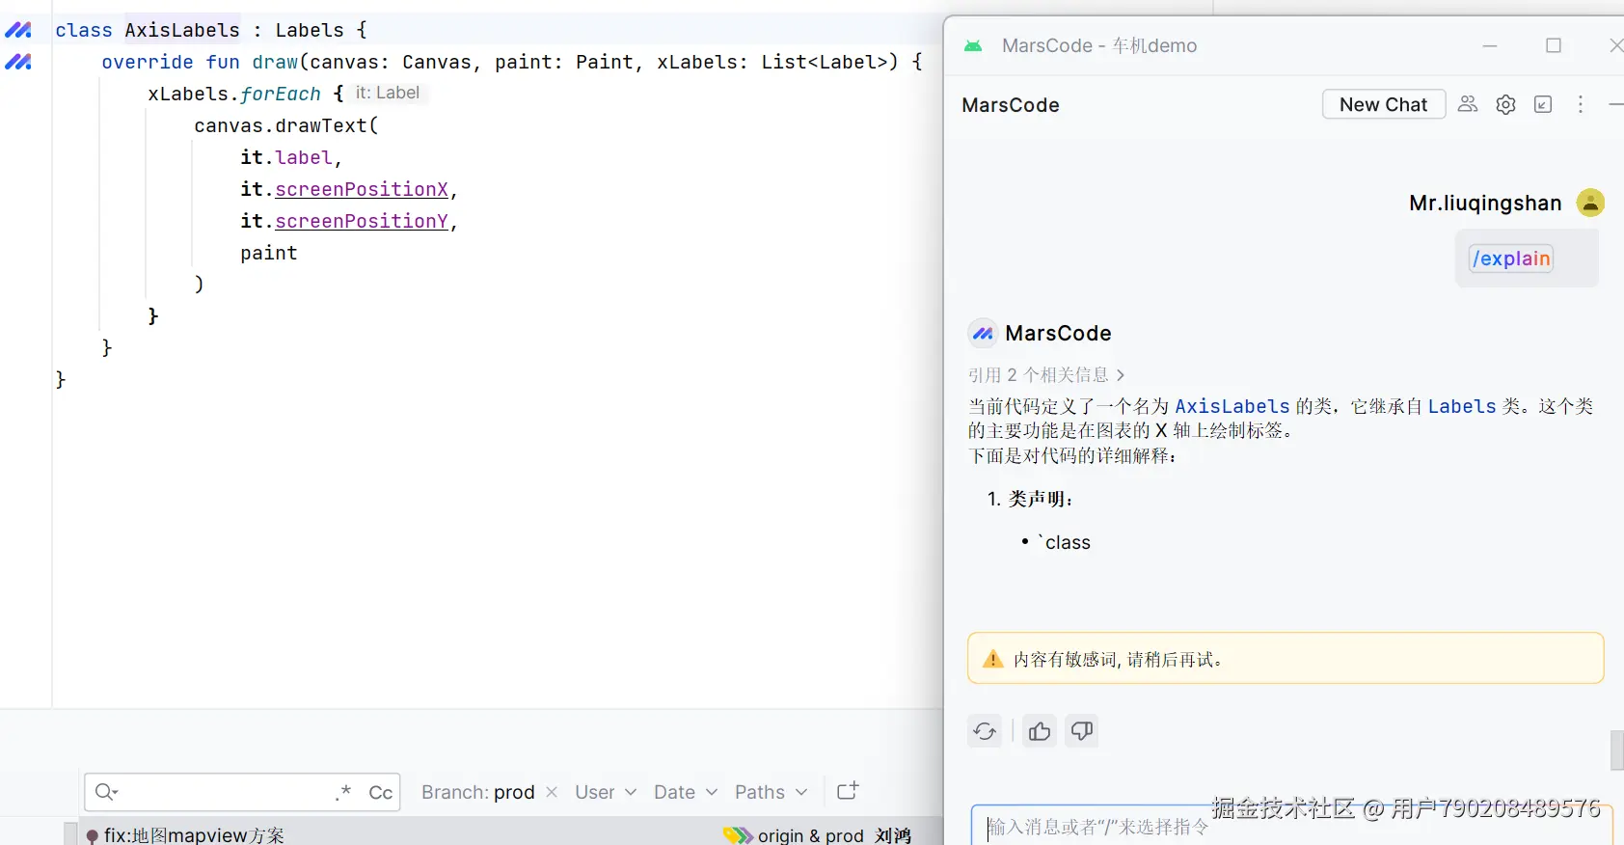Open new Git log tab icon
The width and height of the screenshot is (1624, 845).
coord(848,791)
